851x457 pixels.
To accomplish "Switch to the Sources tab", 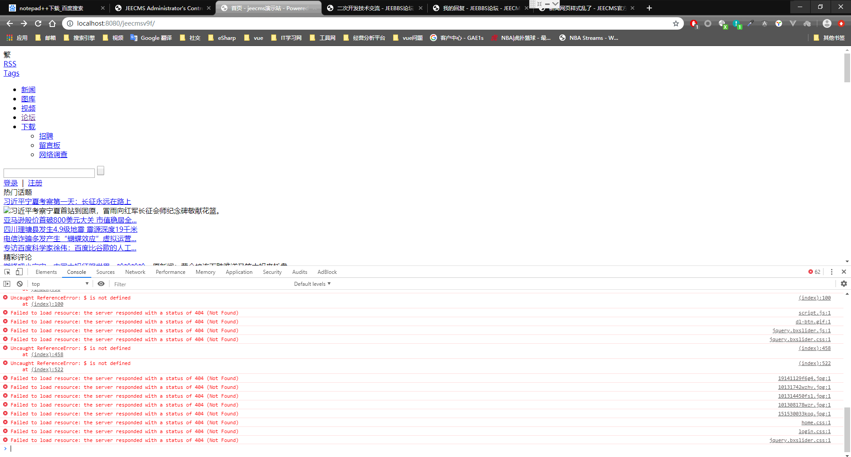I will [105, 272].
